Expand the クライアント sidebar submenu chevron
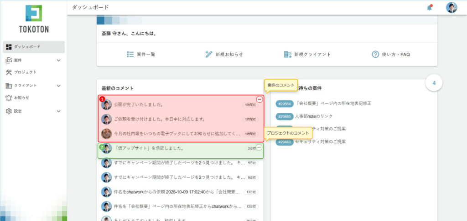The width and height of the screenshot is (467, 221). 58,85
